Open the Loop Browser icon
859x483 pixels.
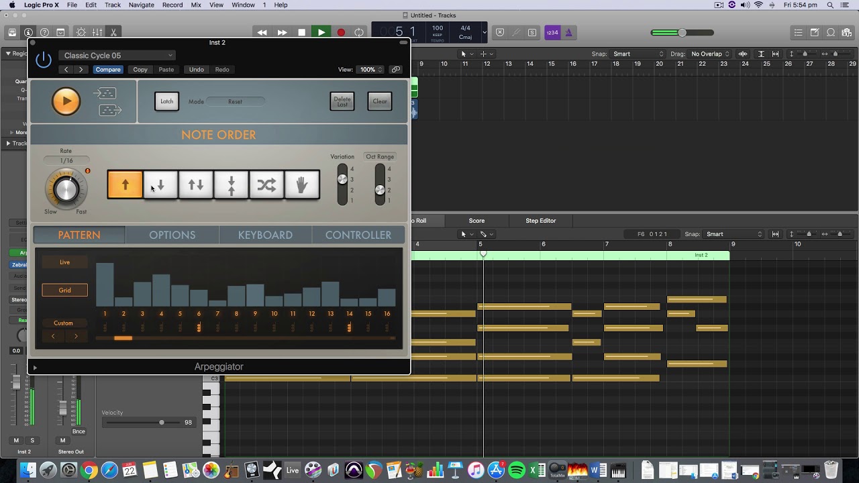(831, 32)
